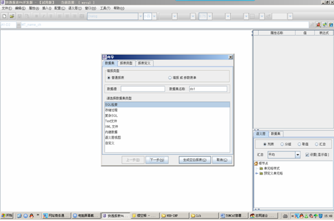Click the print preview toolbar icon
The image size is (334, 221).
[x=27, y=16]
